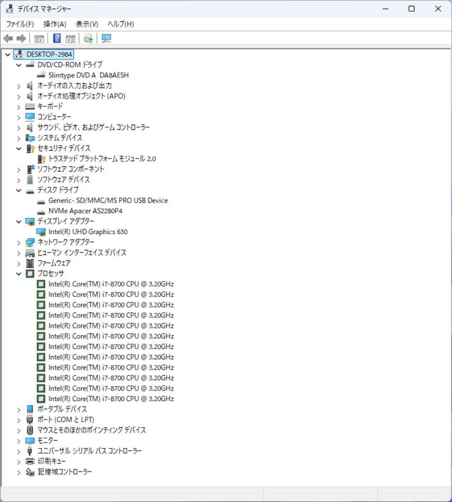Toggle the console tree pane visibility
Image resolution: width=452 pixels, height=502 pixels.
[x=39, y=39]
